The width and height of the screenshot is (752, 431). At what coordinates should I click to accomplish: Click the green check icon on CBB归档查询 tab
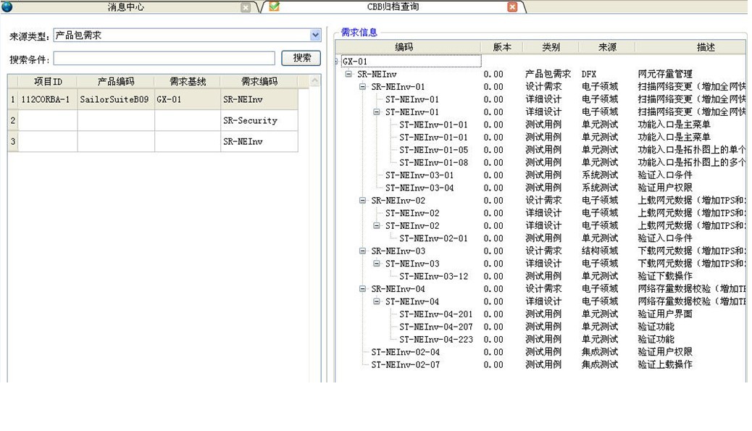click(274, 7)
